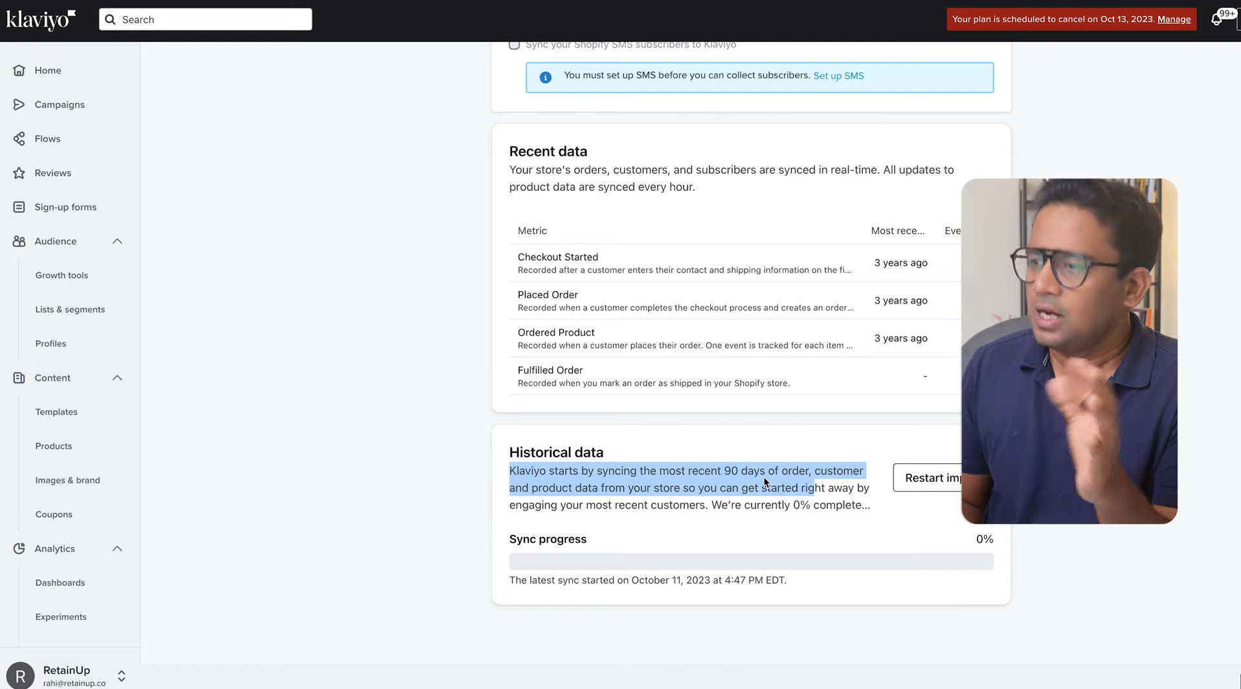Open Coupons under Content
Image resolution: width=1241 pixels, height=689 pixels.
pos(54,514)
